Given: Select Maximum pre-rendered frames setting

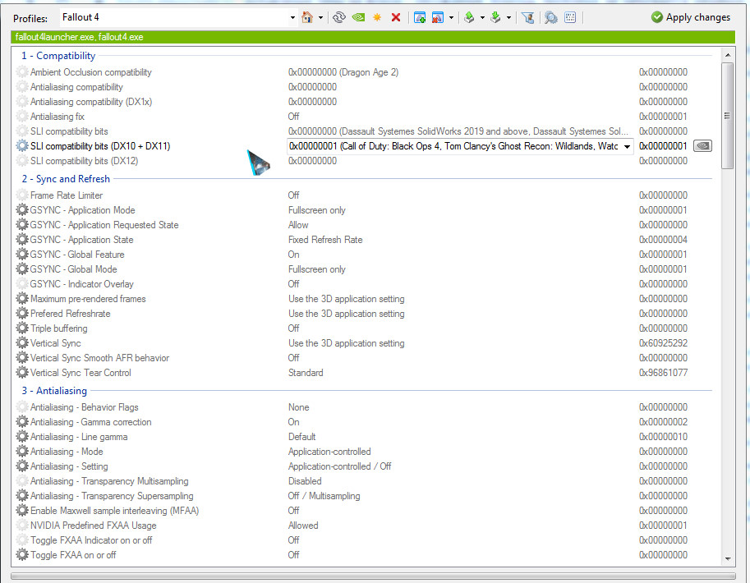Looking at the screenshot, I should tap(364, 299).
